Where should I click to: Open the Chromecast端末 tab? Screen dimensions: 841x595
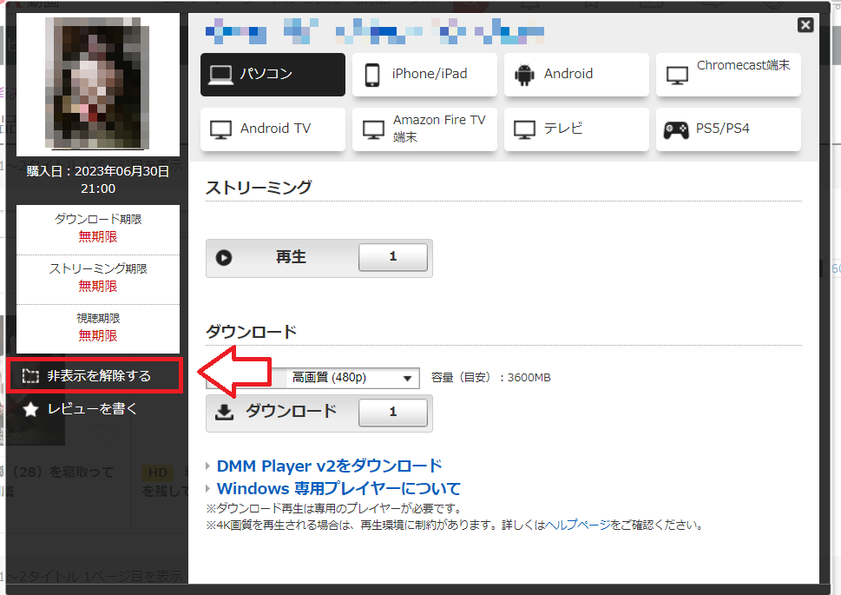[728, 75]
